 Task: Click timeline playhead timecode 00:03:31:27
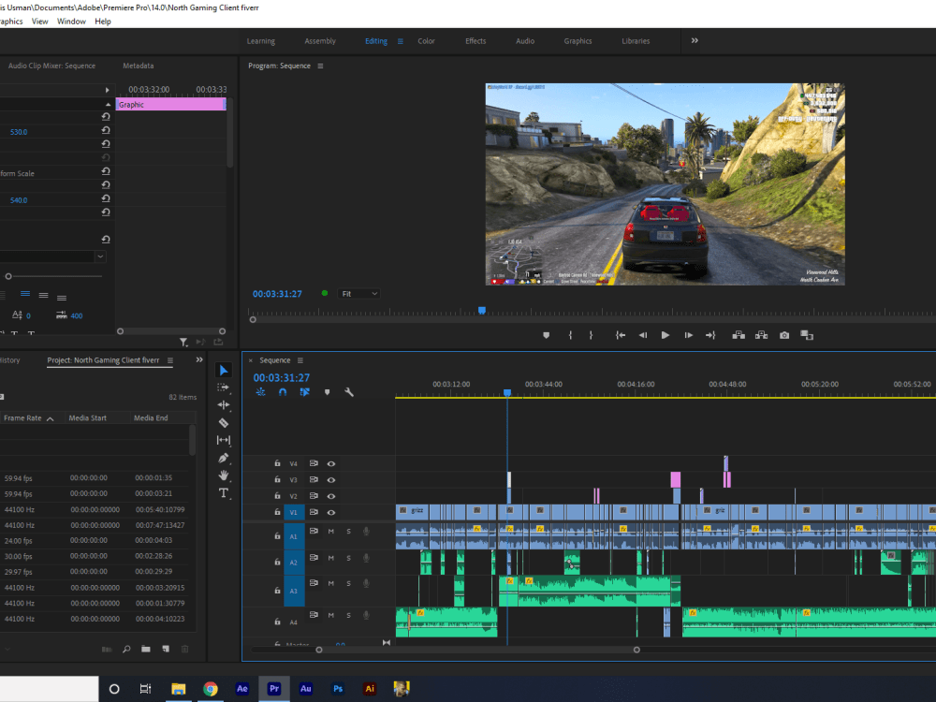point(281,378)
